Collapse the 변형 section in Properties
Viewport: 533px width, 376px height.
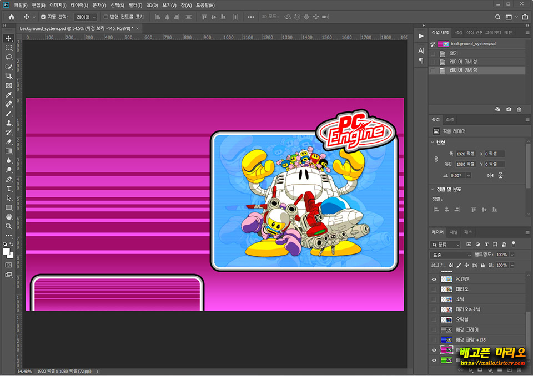click(433, 142)
